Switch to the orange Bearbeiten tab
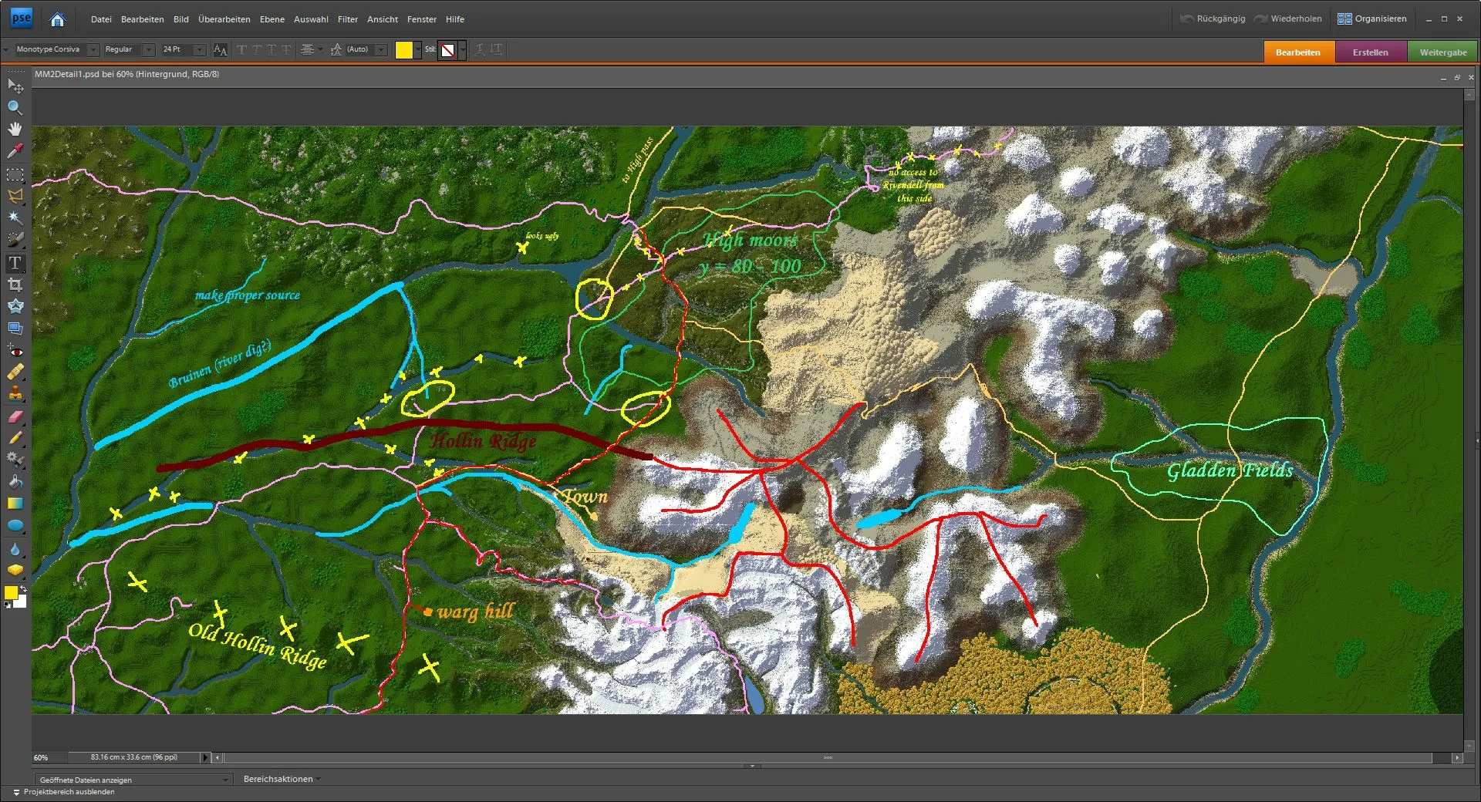 pyautogui.click(x=1297, y=52)
